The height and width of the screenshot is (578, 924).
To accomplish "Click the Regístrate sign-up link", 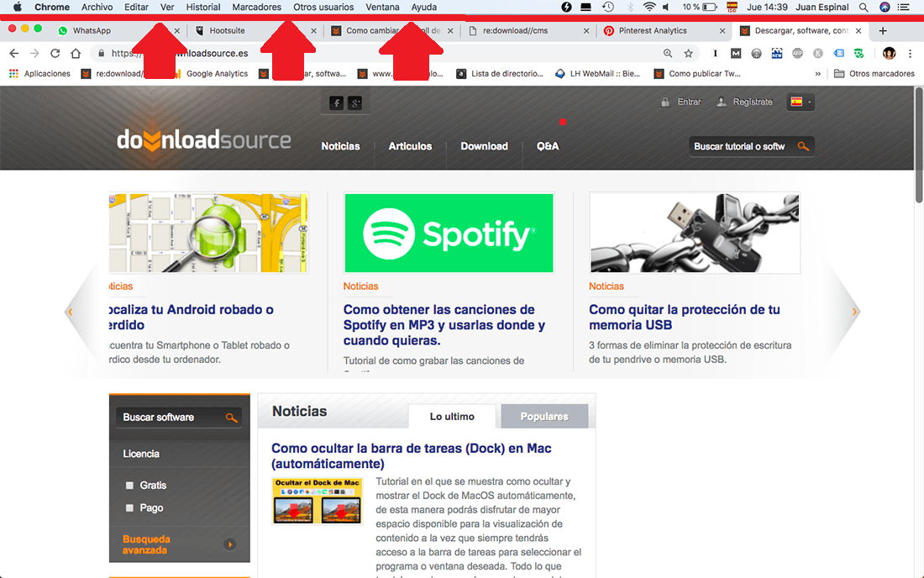I will pos(753,102).
